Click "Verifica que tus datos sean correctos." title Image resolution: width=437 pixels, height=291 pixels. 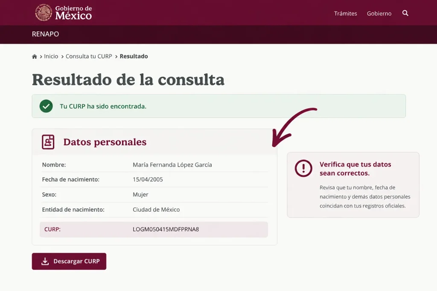[x=355, y=169]
